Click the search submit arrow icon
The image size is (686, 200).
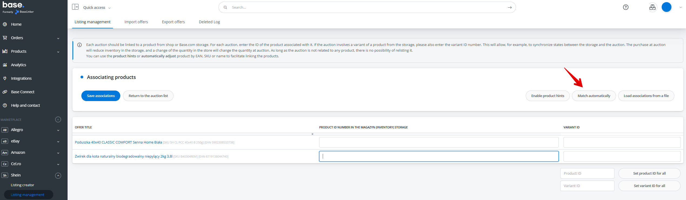click(x=509, y=8)
